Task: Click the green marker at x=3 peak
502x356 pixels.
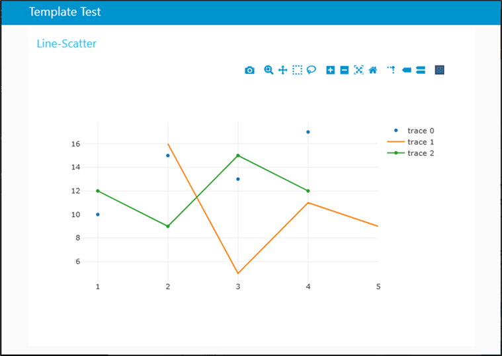Action: [x=238, y=156]
